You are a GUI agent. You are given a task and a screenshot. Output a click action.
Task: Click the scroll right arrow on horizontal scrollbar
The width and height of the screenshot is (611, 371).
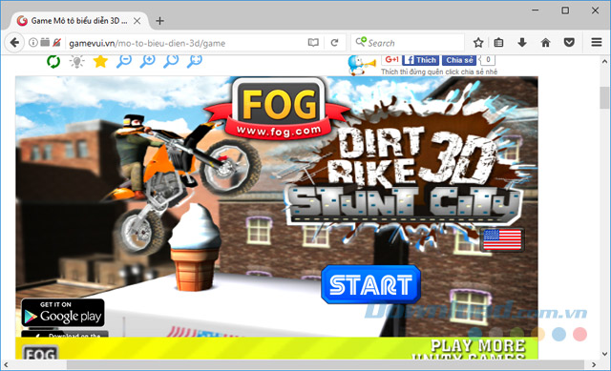594,364
